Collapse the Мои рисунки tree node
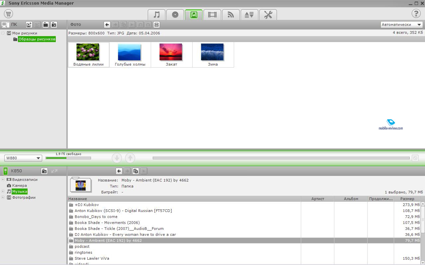The width and height of the screenshot is (425, 265). coord(3,33)
